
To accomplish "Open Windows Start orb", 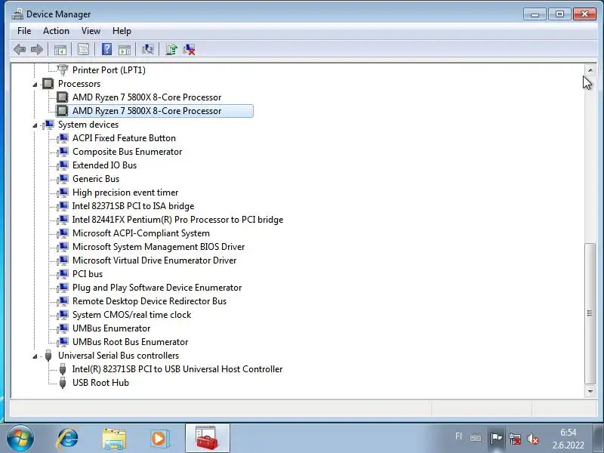I will click(20, 439).
